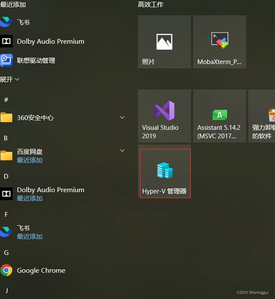Open the Qt Assistant 5.14.2 tile
This screenshot has width=275, height=299.
[219, 116]
